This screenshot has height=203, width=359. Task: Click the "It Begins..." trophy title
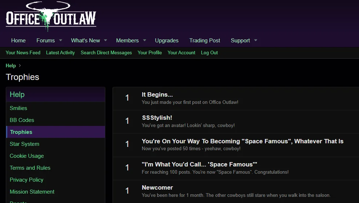click(157, 95)
